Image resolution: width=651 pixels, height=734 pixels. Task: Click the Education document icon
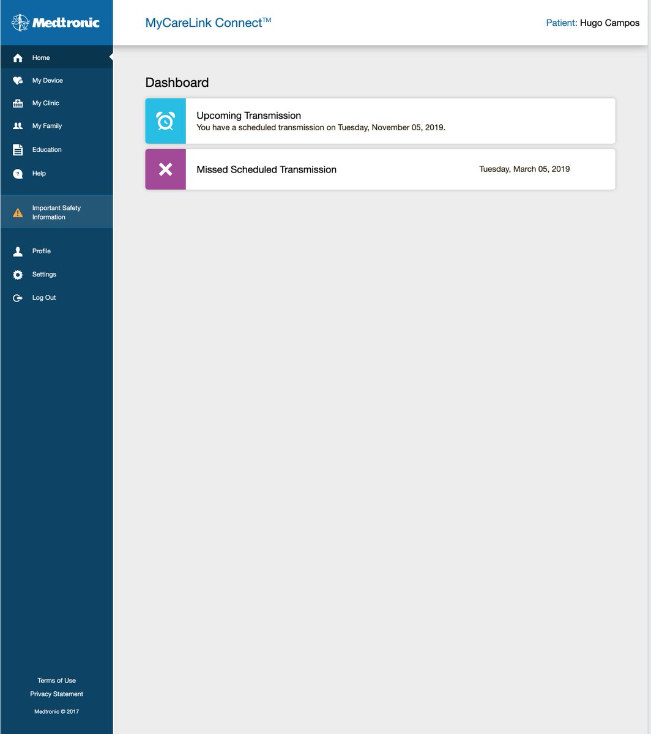click(18, 150)
